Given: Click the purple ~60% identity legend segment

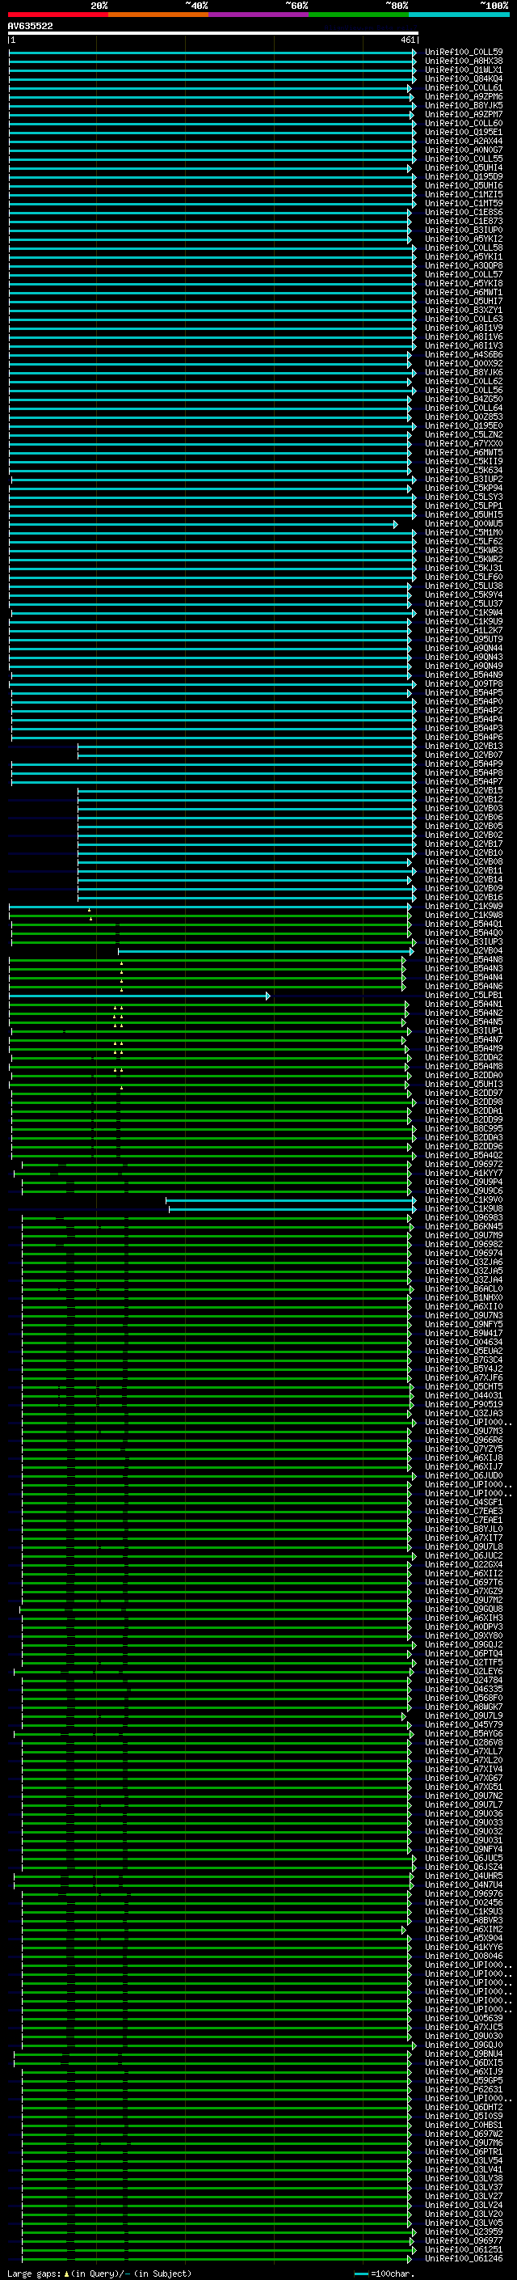Looking at the screenshot, I should 258,15.
